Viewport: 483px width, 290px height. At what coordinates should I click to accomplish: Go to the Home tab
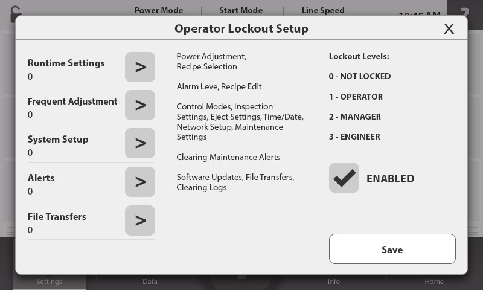433,282
